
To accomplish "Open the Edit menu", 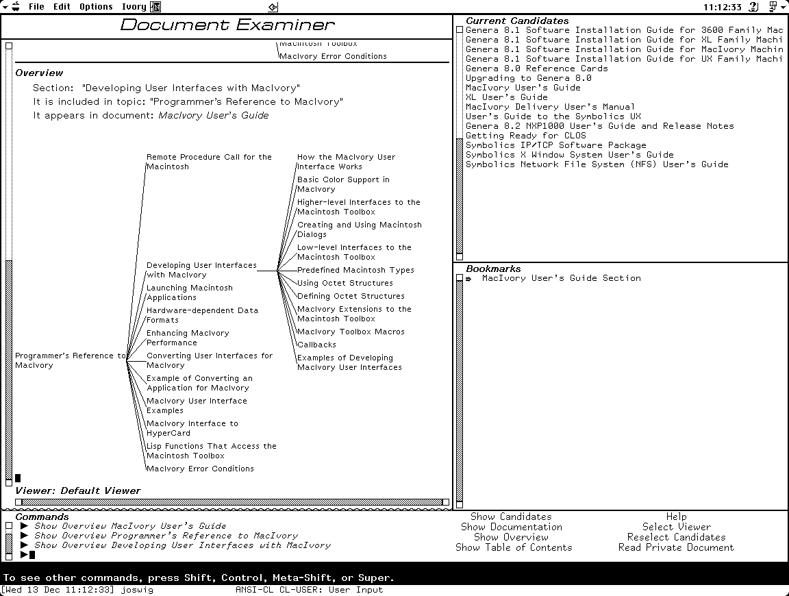I will pyautogui.click(x=61, y=6).
